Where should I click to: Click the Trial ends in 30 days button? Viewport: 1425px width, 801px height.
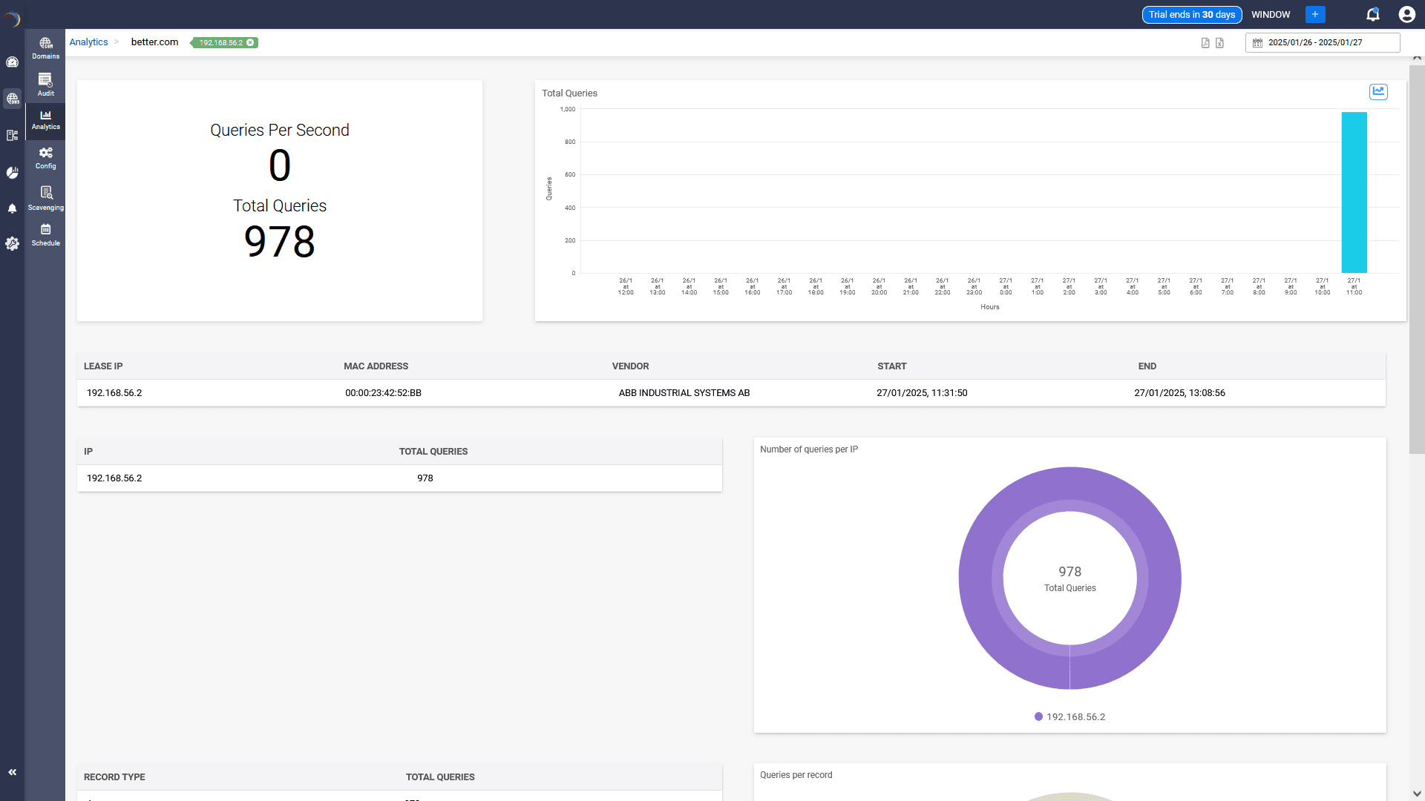(x=1191, y=14)
